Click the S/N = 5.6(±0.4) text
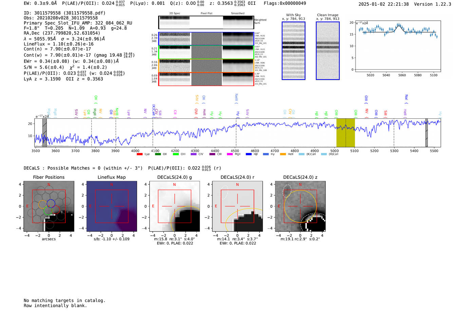 click(44, 67)
